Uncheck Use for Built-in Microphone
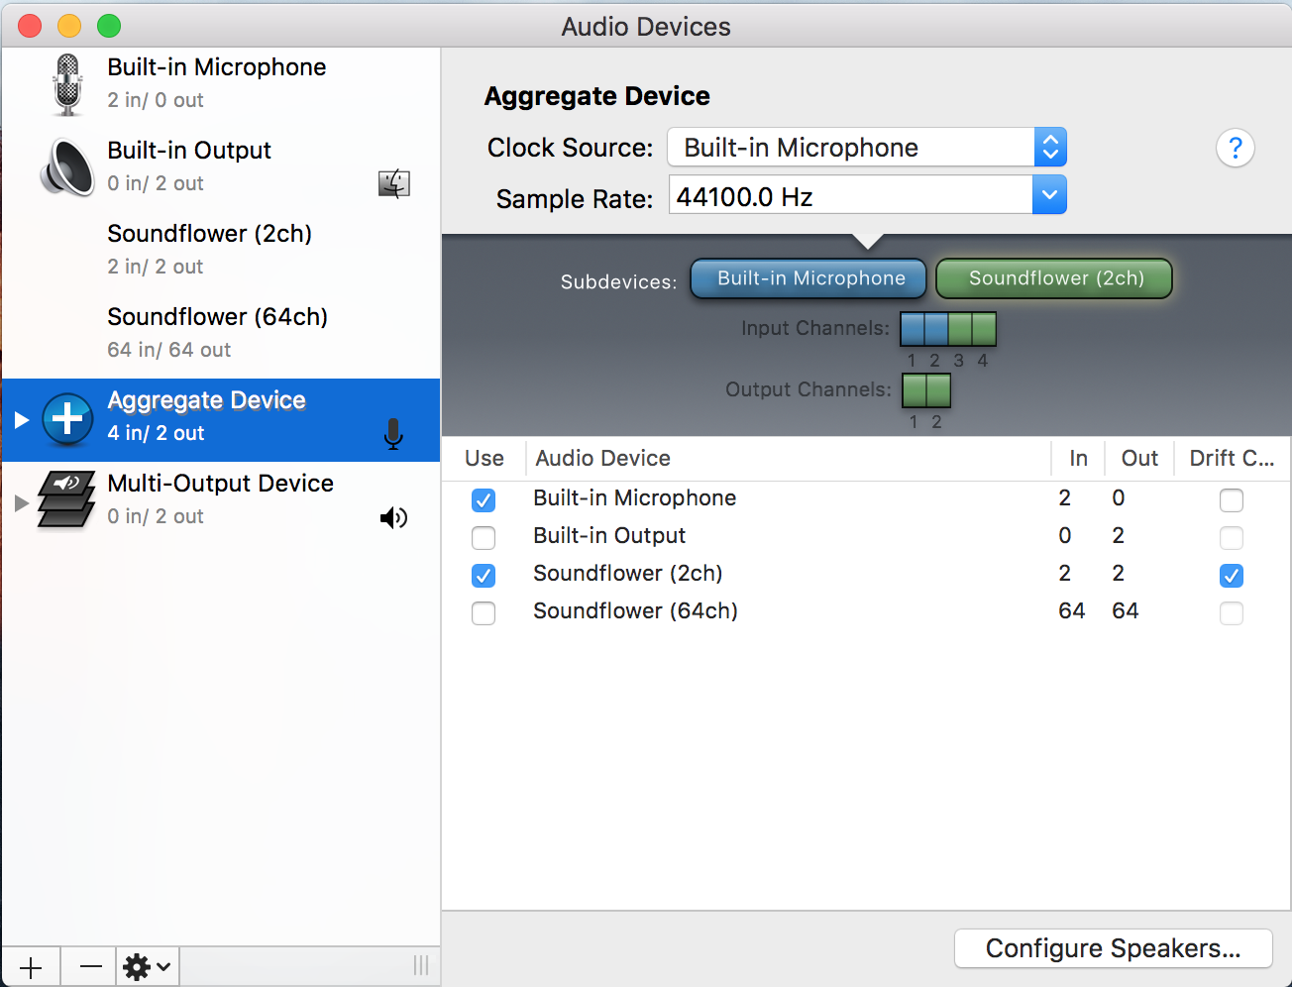The image size is (1292, 987). [484, 499]
